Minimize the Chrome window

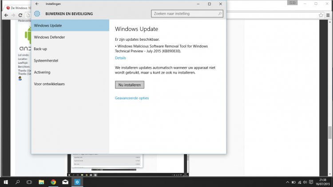tap(305, 4)
